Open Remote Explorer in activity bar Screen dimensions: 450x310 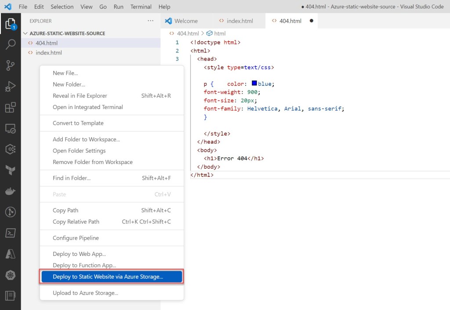coord(11,129)
